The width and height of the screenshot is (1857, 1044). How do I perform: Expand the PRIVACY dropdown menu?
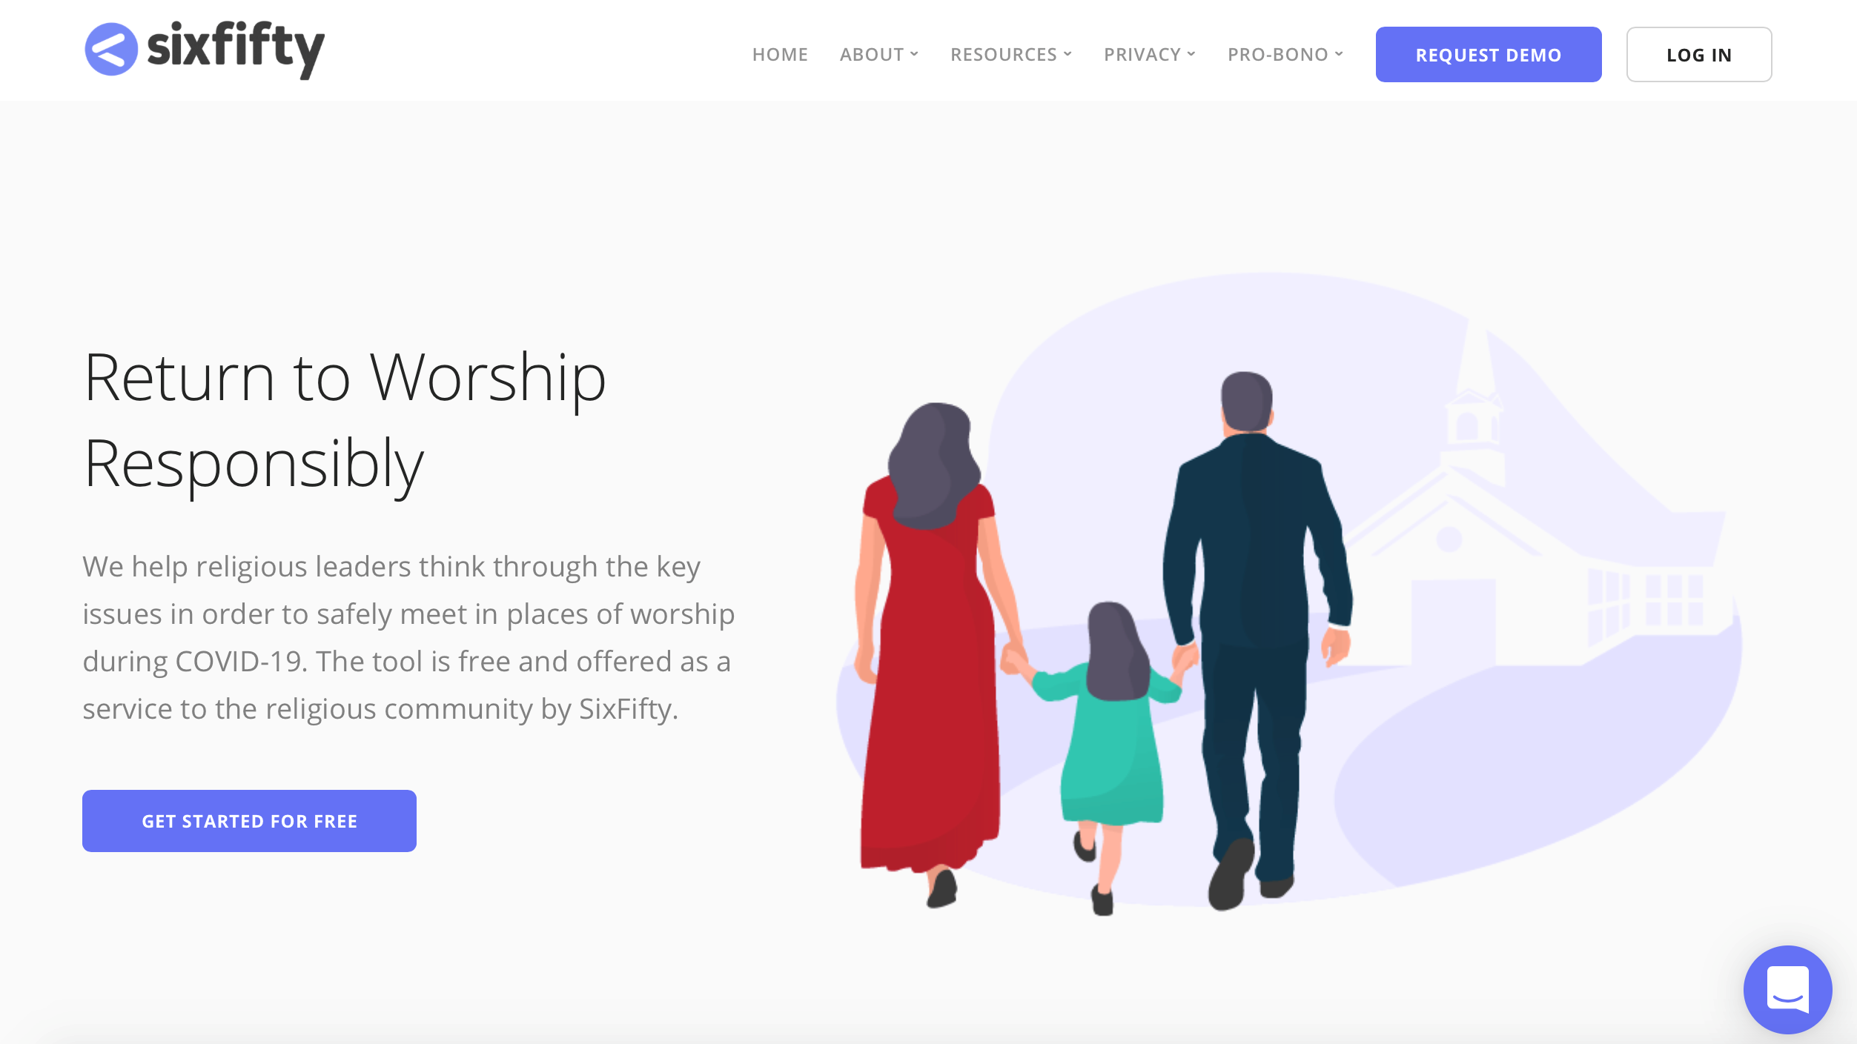tap(1148, 53)
